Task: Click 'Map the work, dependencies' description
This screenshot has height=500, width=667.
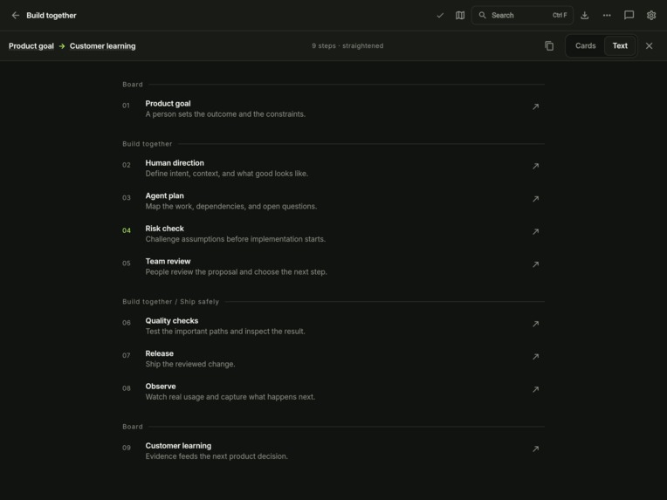Action: [x=231, y=206]
